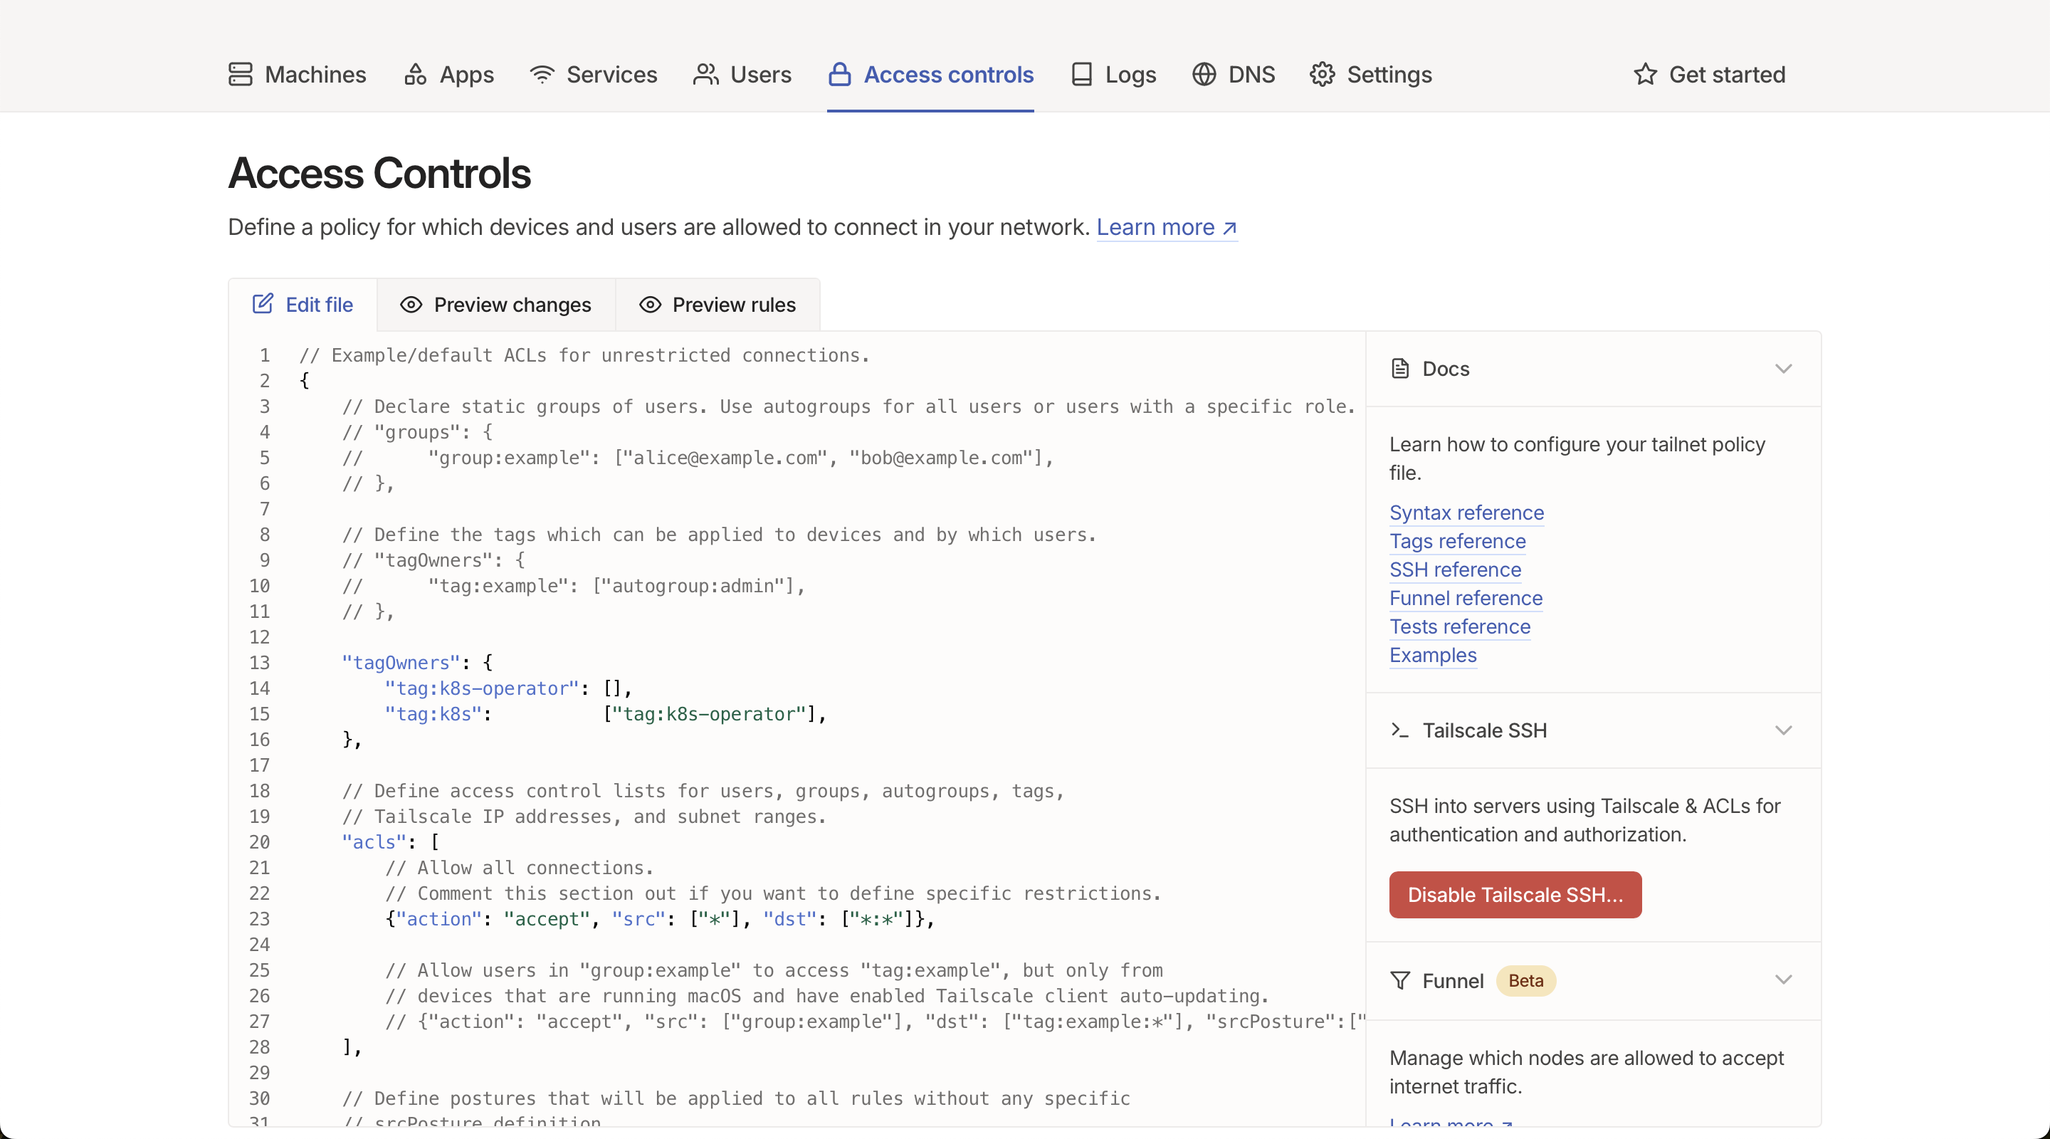Viewport: 2050px width, 1139px height.
Task: Collapse the Docs section chevron
Action: point(1783,369)
